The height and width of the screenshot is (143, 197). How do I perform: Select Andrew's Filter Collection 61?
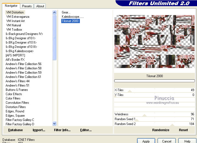tap(23, 77)
